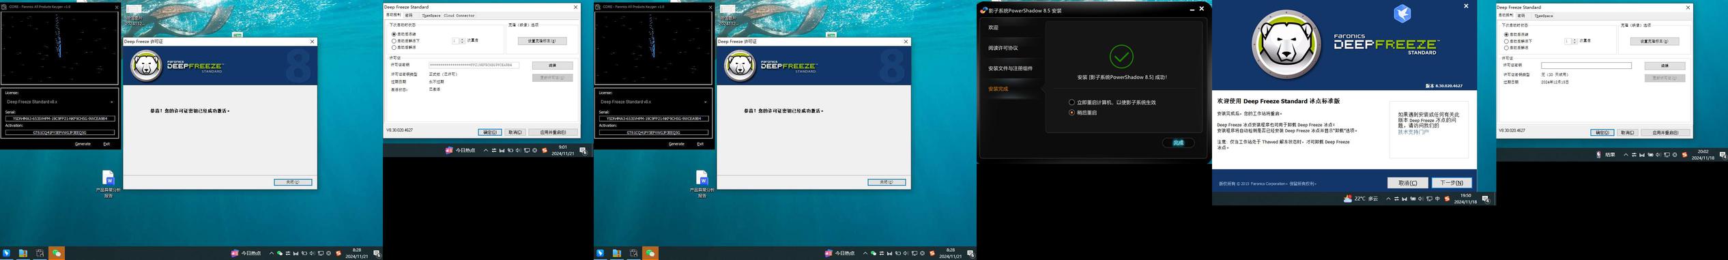Expand hidden tray icons on the 9:01 taskbar

click(485, 150)
